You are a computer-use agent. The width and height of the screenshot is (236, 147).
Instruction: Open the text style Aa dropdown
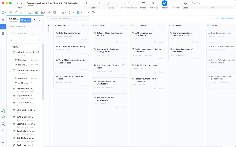87,13
